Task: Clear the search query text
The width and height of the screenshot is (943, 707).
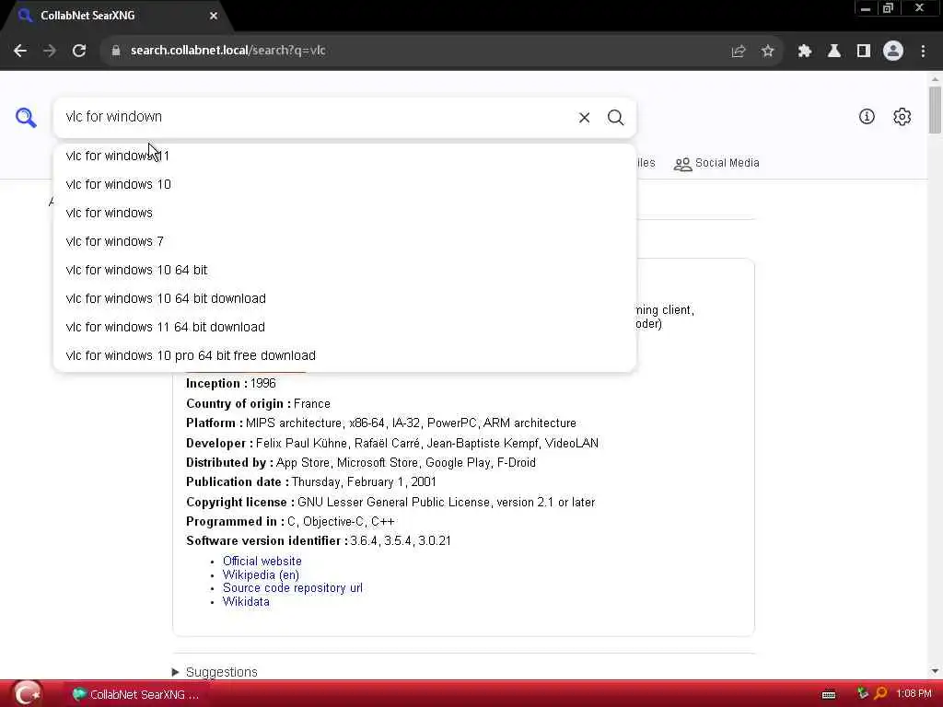Action: [584, 117]
